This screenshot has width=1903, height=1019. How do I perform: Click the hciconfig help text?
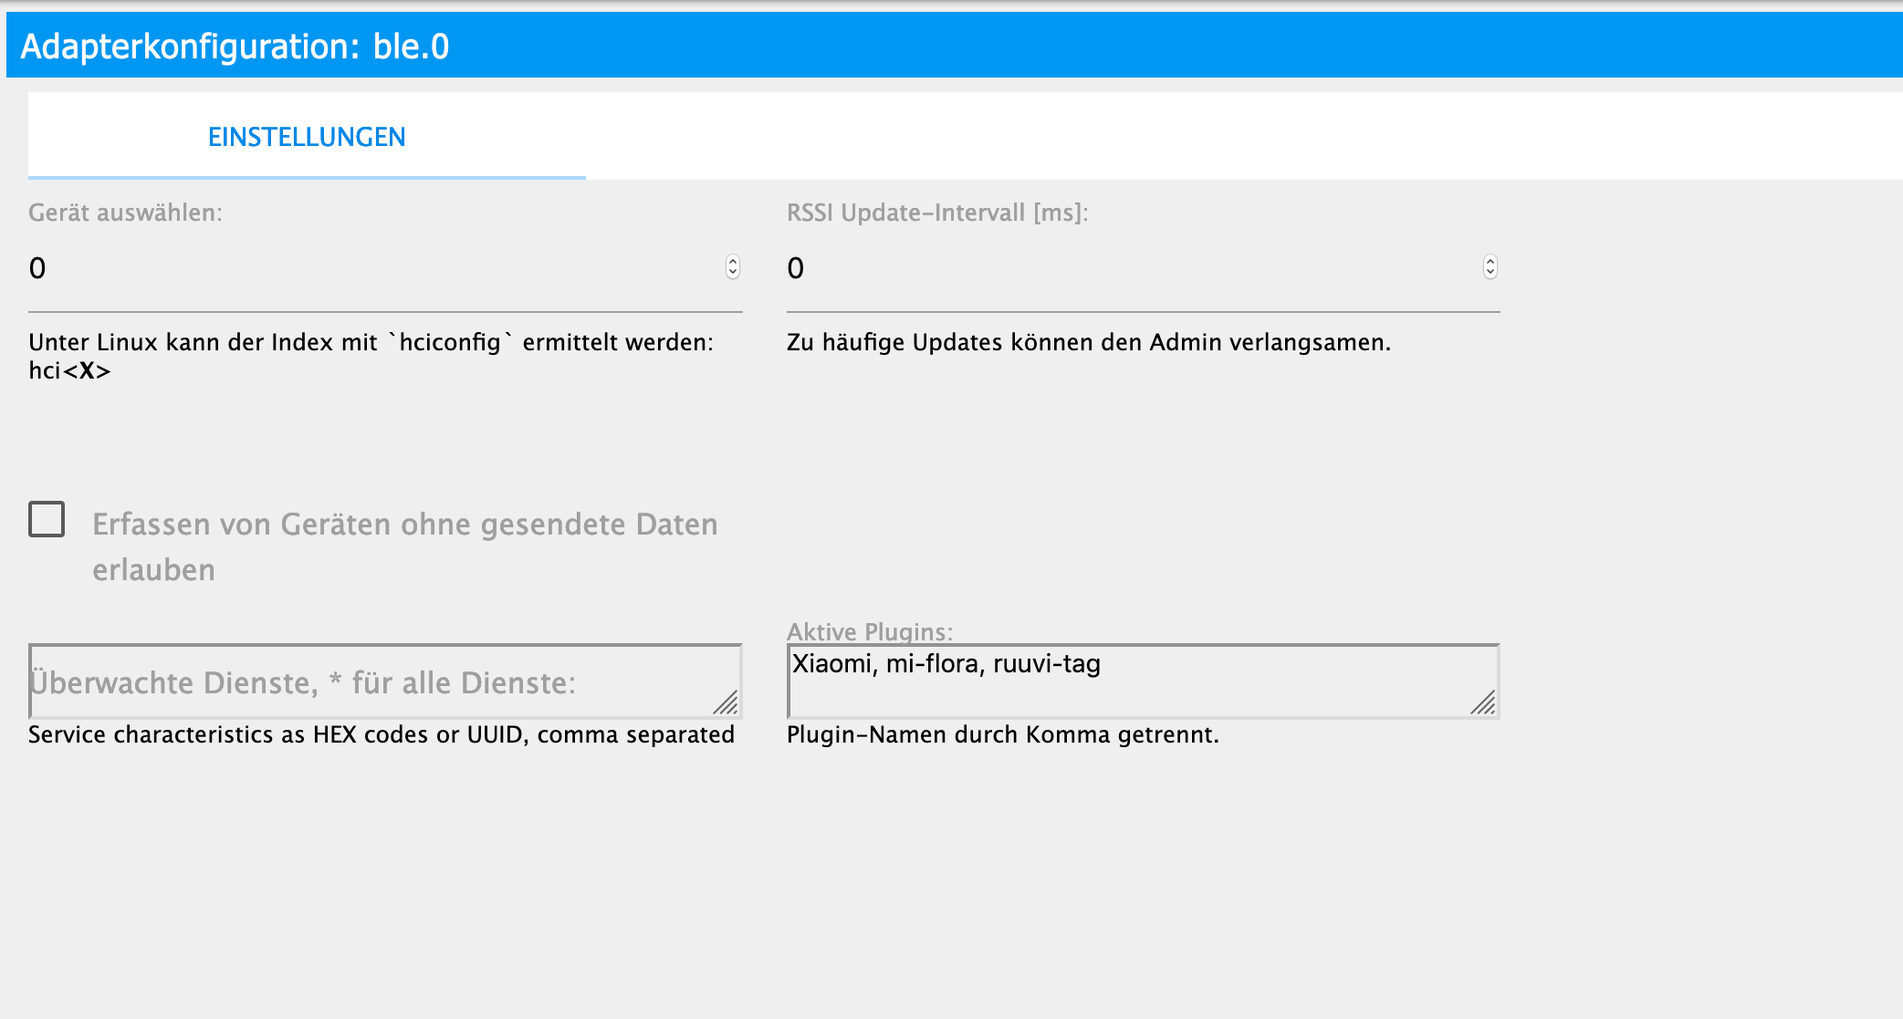pos(371,343)
